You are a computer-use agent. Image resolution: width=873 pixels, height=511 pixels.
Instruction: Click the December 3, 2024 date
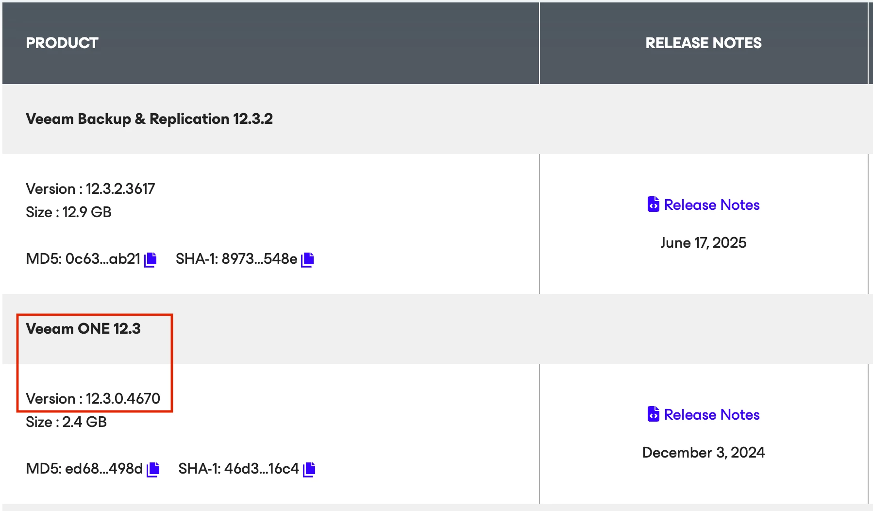pyautogui.click(x=703, y=453)
